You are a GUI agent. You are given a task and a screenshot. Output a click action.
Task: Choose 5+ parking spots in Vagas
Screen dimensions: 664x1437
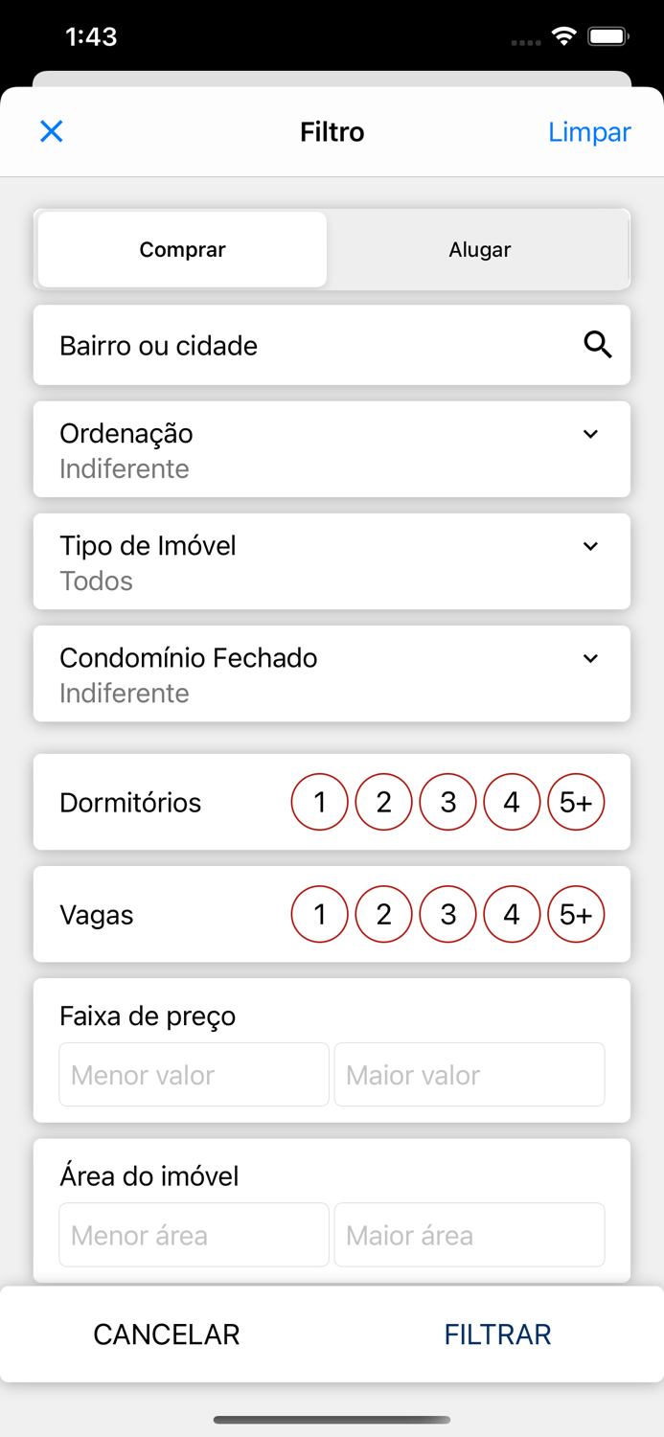[x=576, y=914]
